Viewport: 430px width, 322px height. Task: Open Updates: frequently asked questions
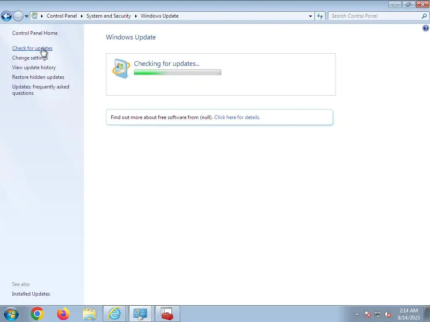(x=41, y=90)
